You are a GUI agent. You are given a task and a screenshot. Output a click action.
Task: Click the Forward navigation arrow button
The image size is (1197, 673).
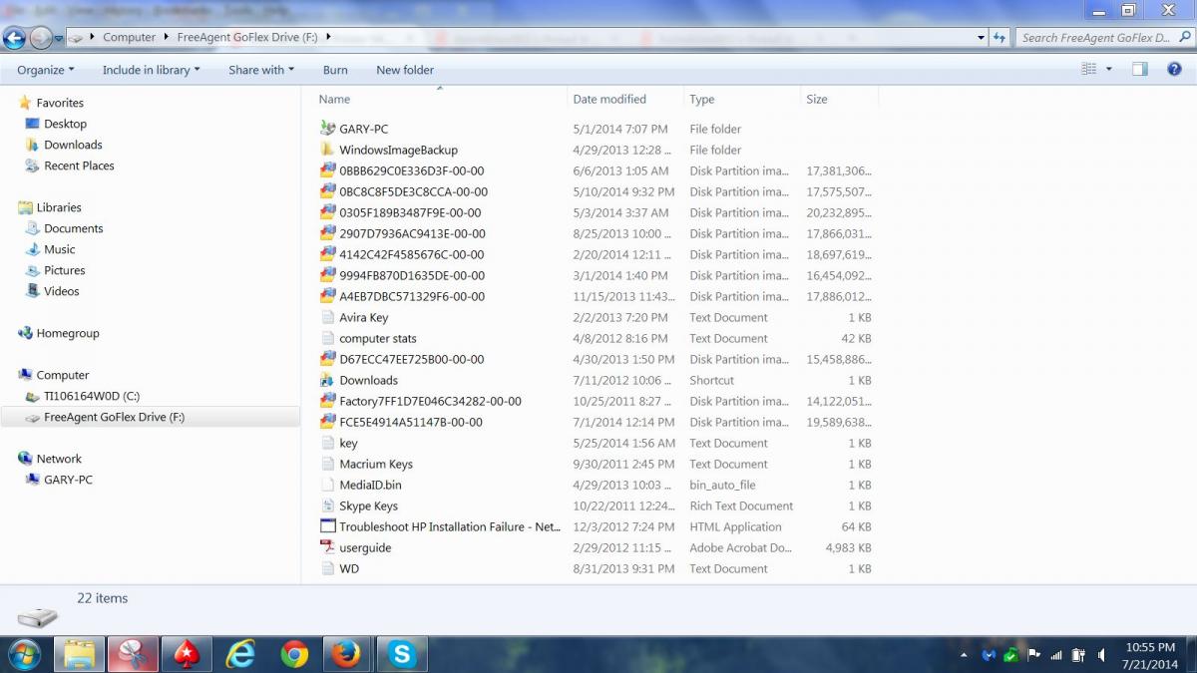tap(41, 38)
